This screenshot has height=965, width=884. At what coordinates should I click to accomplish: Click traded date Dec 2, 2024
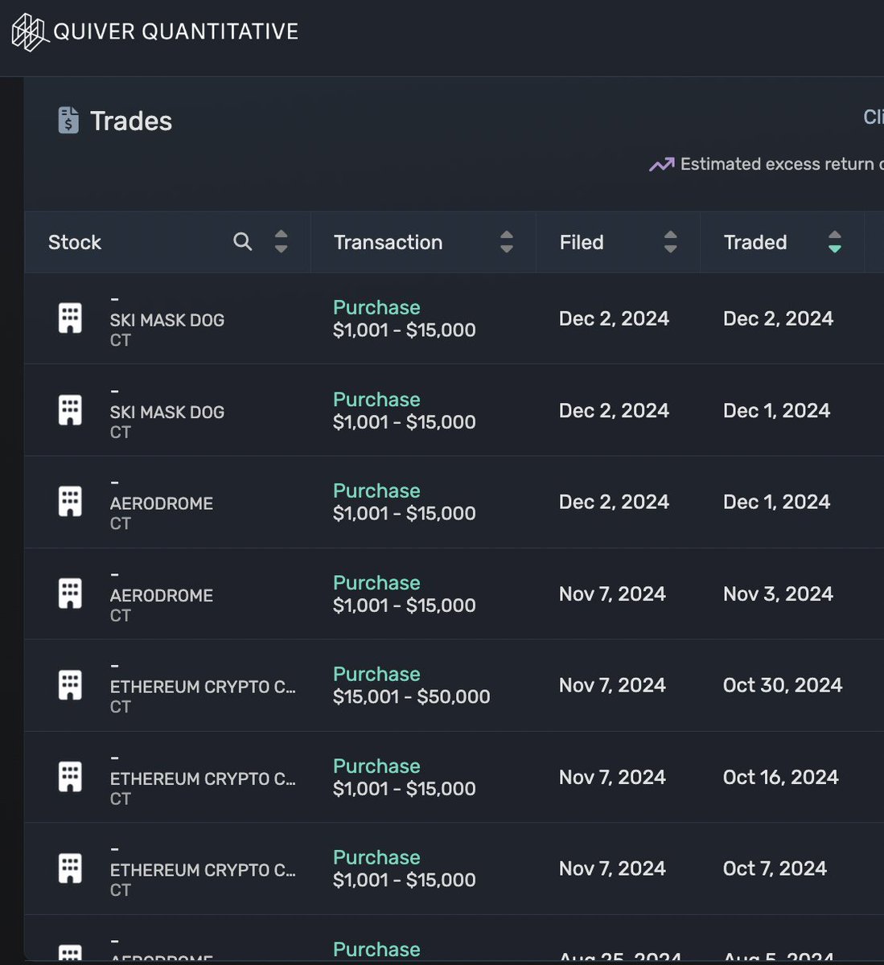pyautogui.click(x=778, y=318)
